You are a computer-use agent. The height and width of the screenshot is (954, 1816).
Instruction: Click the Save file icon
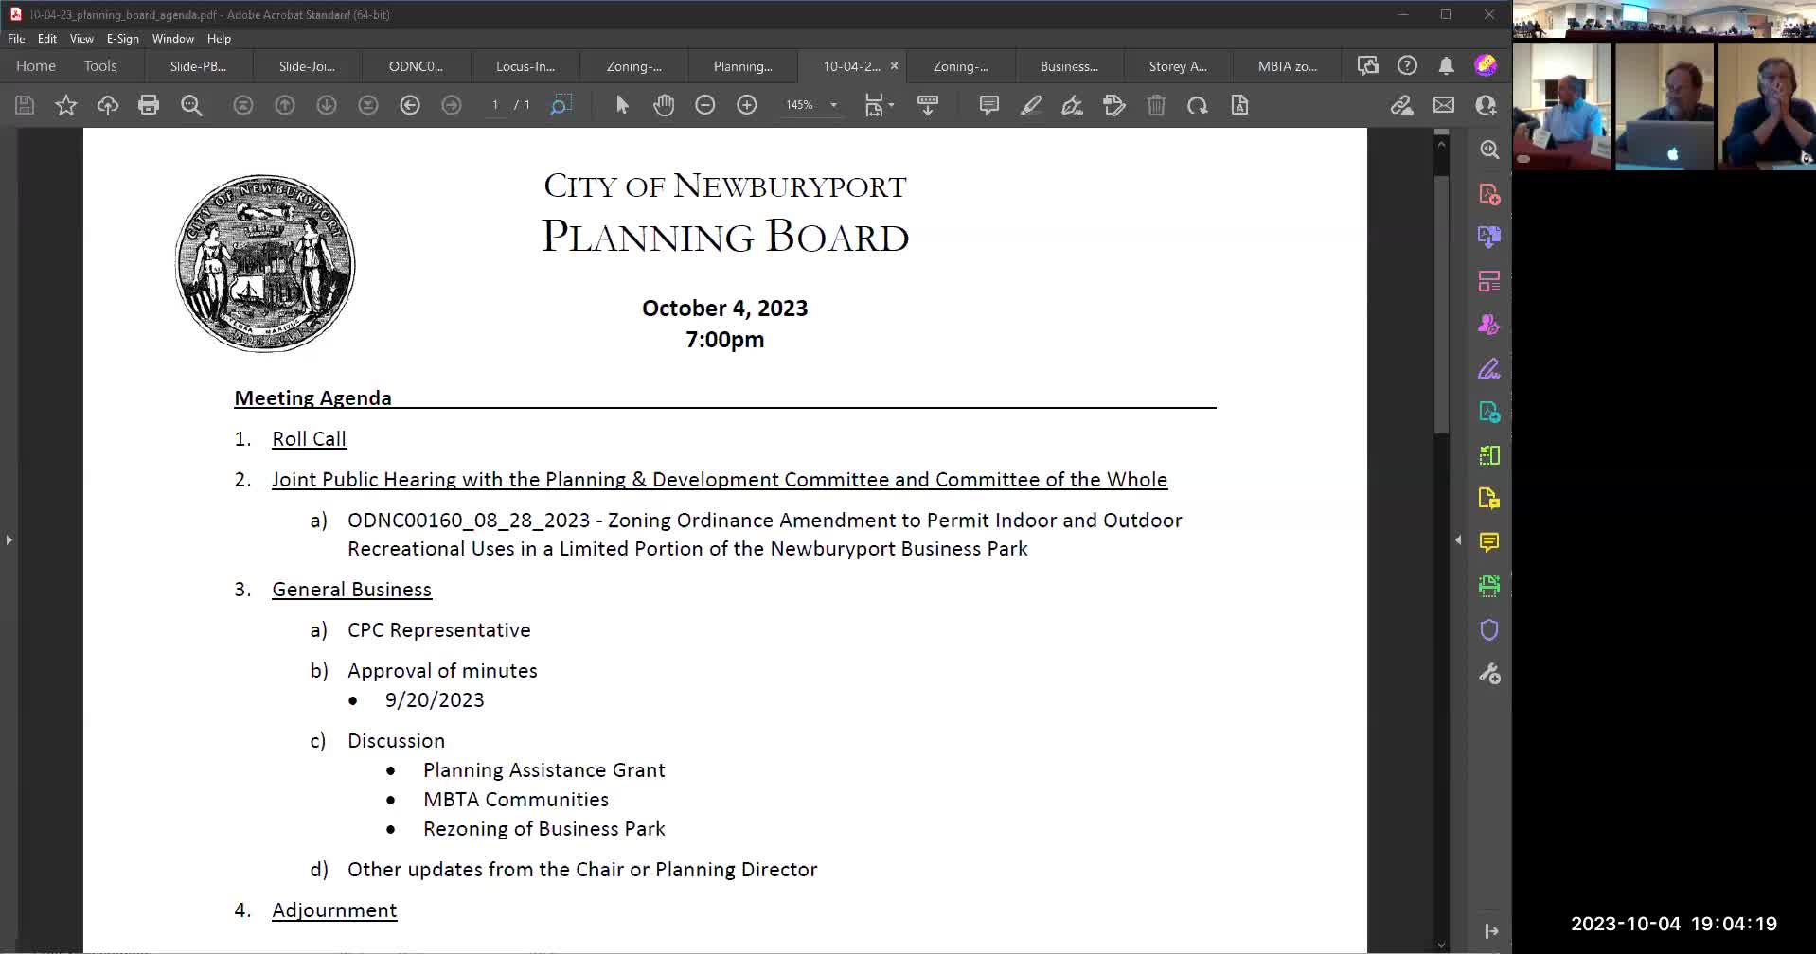(25, 105)
